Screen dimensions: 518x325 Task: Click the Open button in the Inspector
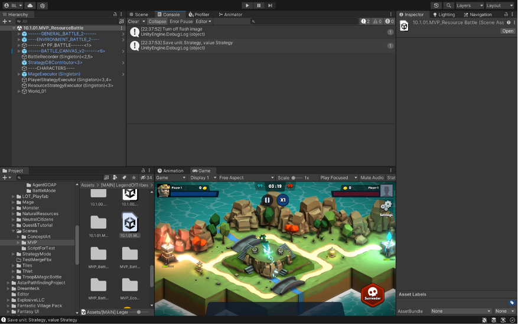click(x=507, y=31)
